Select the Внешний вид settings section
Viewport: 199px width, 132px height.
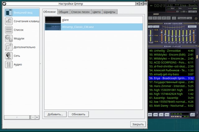click(22, 12)
